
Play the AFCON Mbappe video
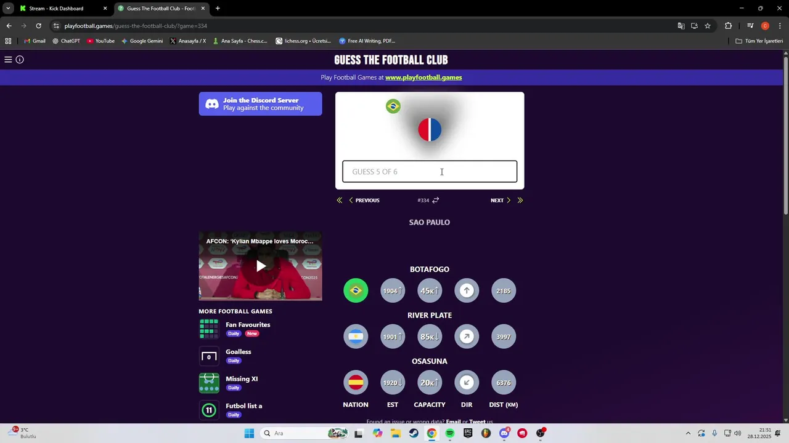coord(261,266)
